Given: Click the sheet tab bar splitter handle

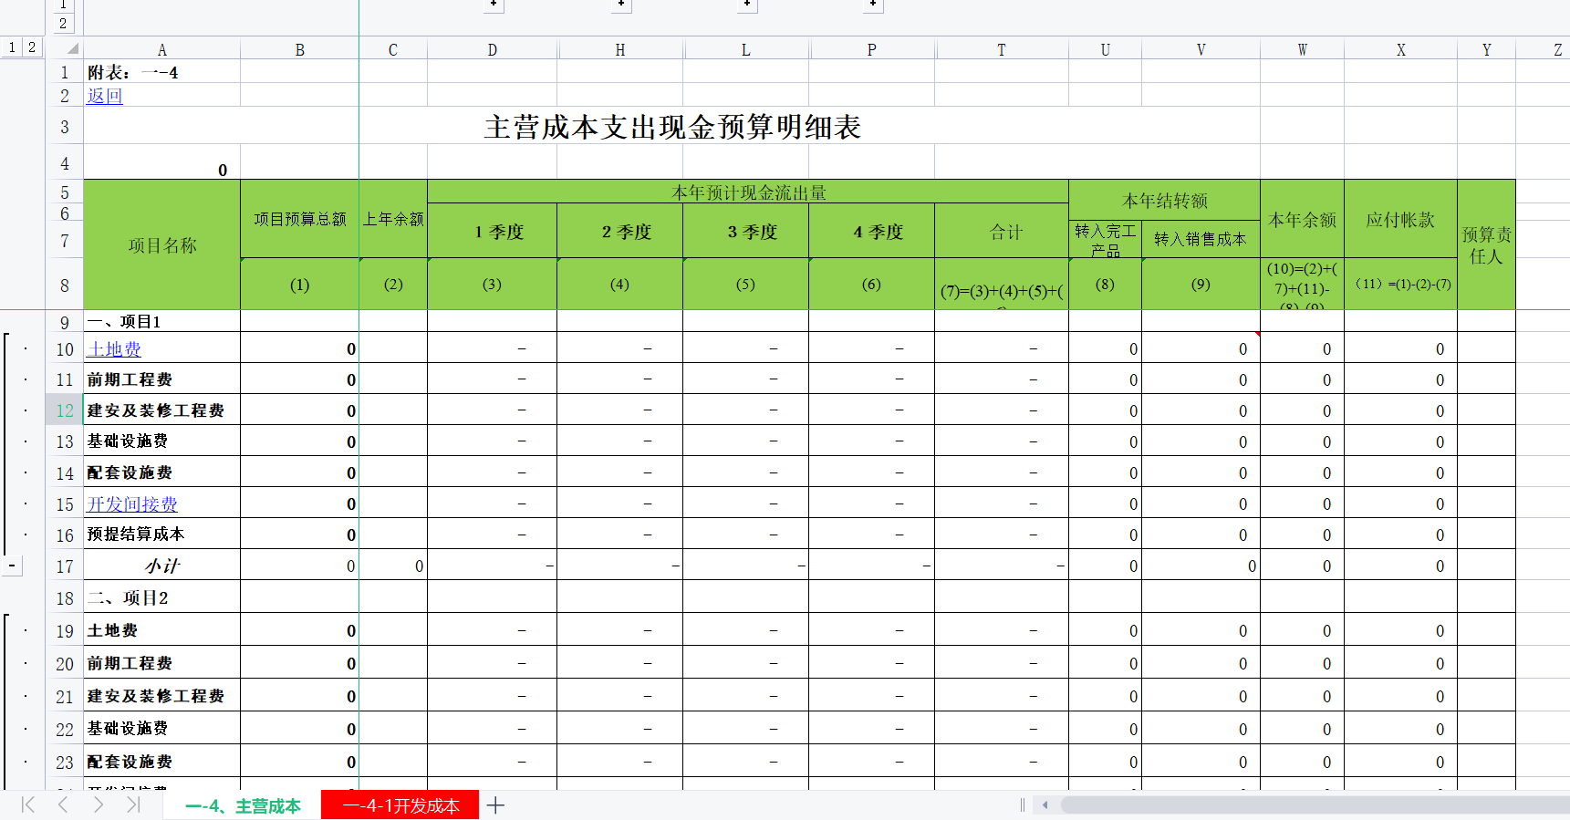Looking at the screenshot, I should [x=1023, y=804].
